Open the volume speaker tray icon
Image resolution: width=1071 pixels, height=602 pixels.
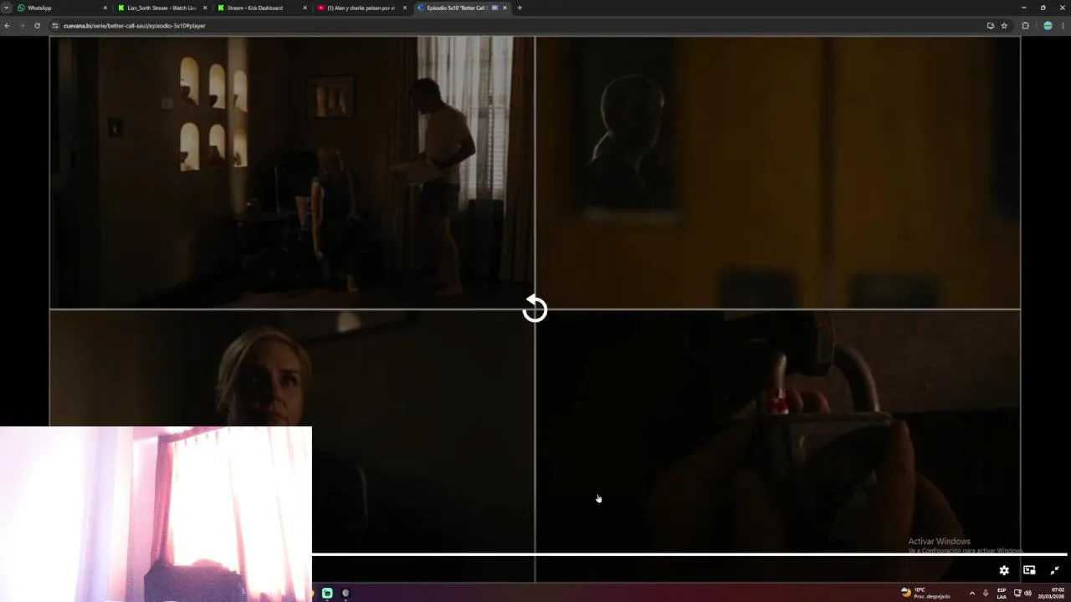pyautogui.click(x=1027, y=593)
